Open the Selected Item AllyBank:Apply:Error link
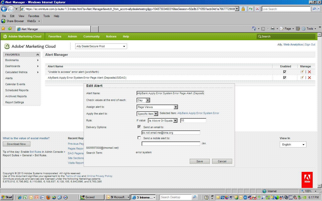 pos(198,113)
